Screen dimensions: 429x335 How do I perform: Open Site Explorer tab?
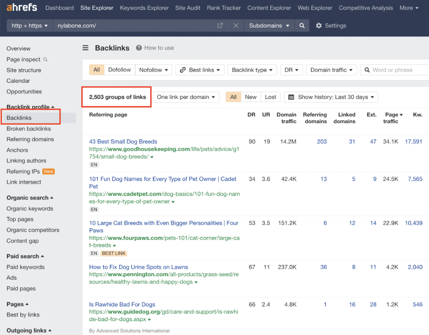tap(97, 8)
